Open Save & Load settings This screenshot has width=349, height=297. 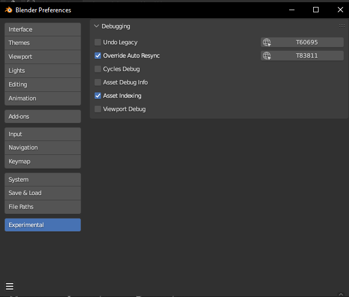tap(43, 193)
